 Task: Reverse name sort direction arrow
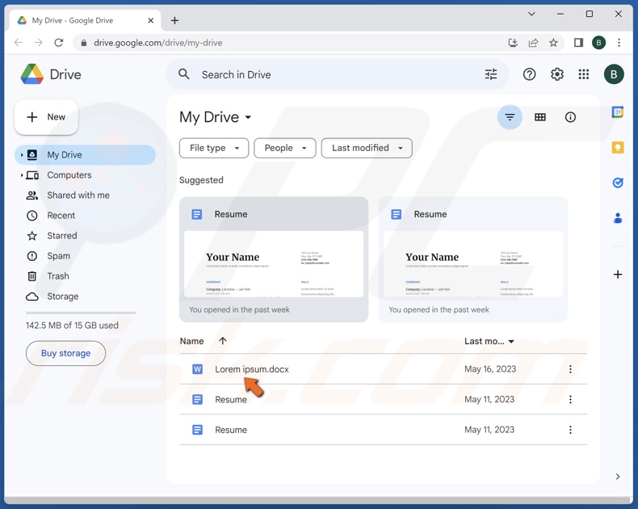[223, 341]
